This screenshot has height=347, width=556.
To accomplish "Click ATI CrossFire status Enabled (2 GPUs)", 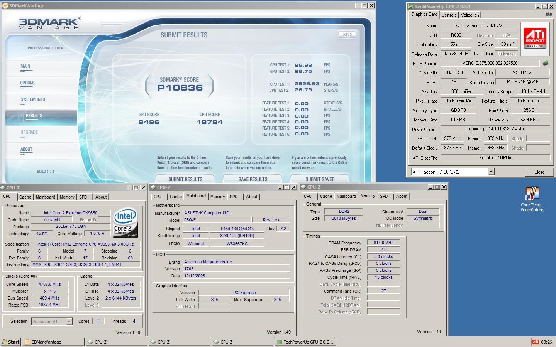I will [x=495, y=158].
